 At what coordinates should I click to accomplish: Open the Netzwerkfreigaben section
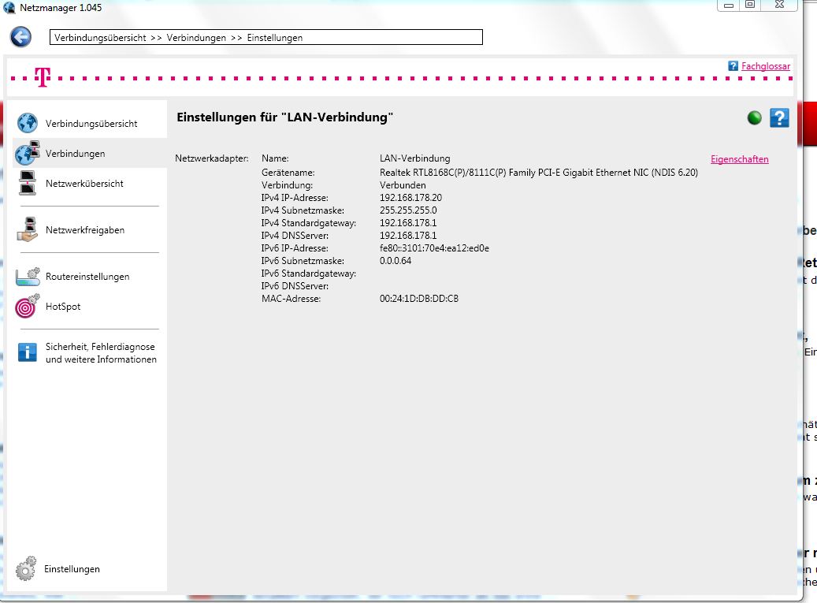pos(85,230)
